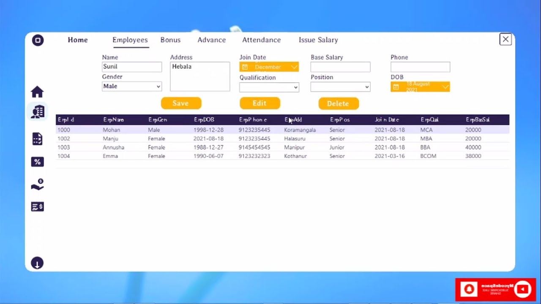Click the 1990-06-07 date of birth cell
541x304 pixels.
coord(209,156)
